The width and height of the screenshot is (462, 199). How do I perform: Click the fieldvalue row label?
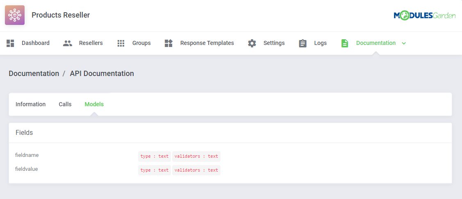coord(27,169)
